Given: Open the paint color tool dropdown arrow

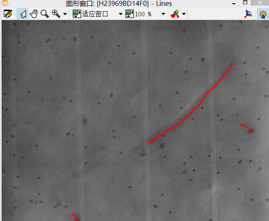Looking at the screenshot, I should pos(184,14).
